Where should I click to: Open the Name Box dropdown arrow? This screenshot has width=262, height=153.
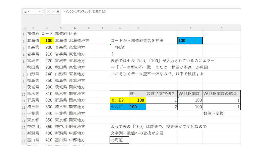pos(40,12)
